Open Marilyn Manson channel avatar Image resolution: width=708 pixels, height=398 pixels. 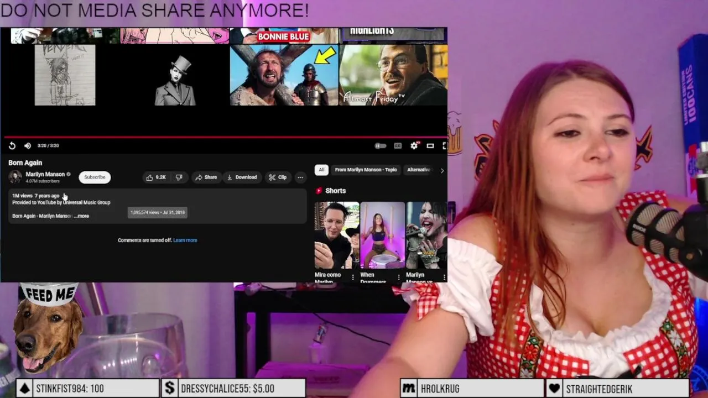click(x=15, y=177)
